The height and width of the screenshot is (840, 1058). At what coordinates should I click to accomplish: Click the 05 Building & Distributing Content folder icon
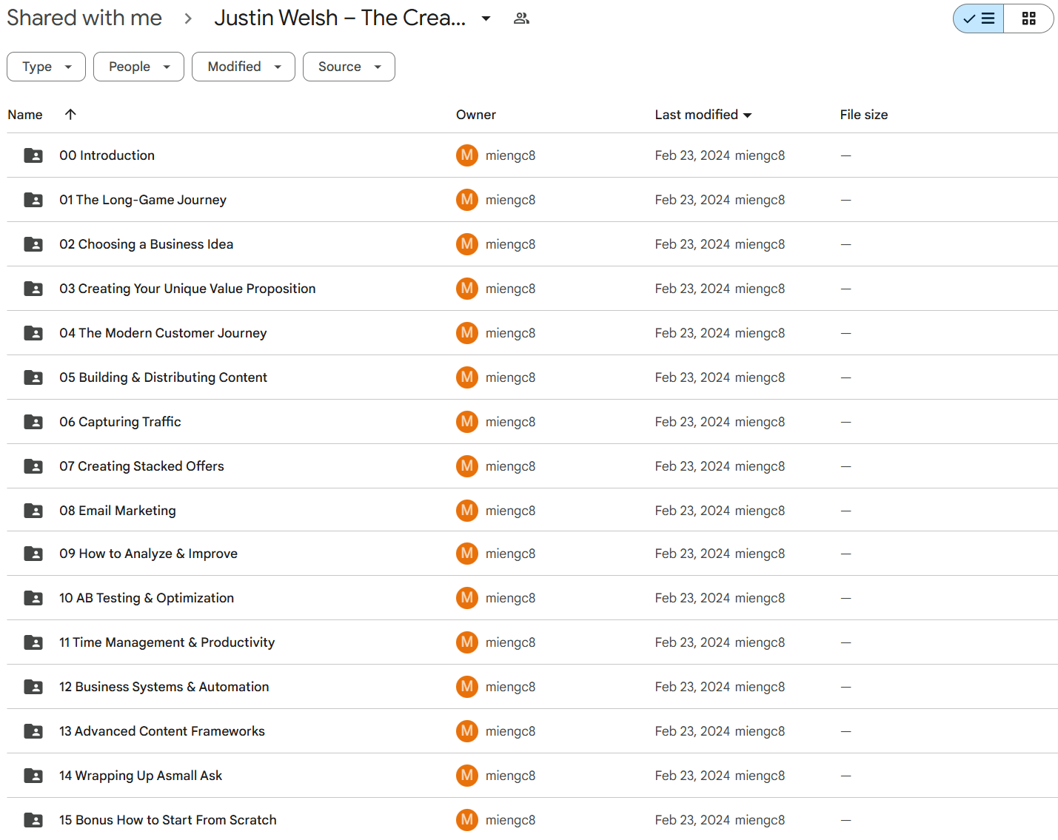click(x=33, y=377)
